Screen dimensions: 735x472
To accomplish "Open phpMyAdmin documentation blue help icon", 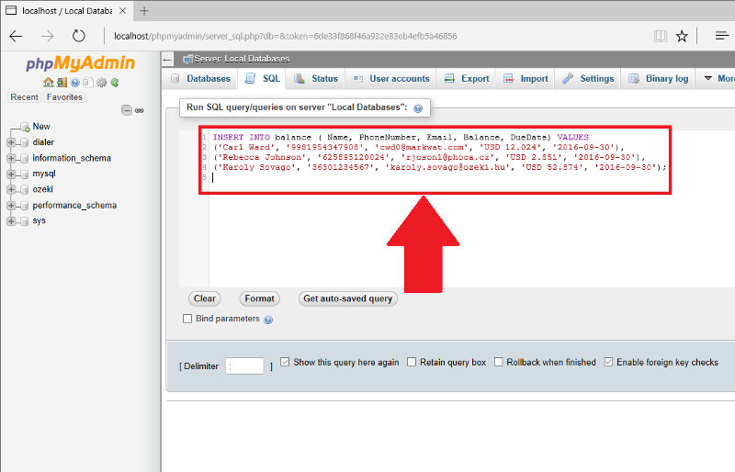I will point(74,83).
